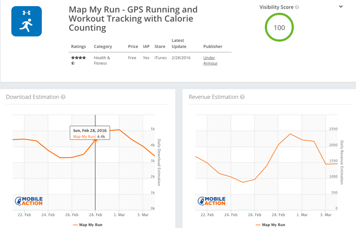
Task: Click the Mobile Action logo in revenue chart
Action: click(212, 201)
